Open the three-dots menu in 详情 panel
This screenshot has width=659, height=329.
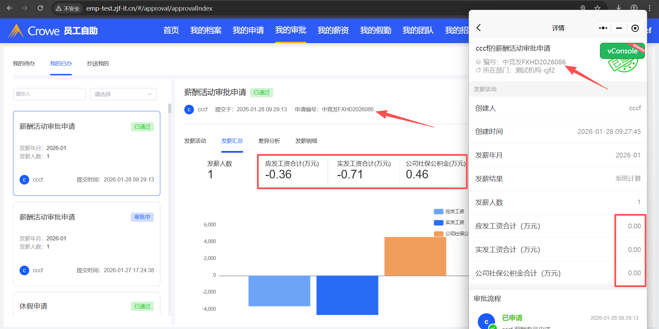pos(603,28)
